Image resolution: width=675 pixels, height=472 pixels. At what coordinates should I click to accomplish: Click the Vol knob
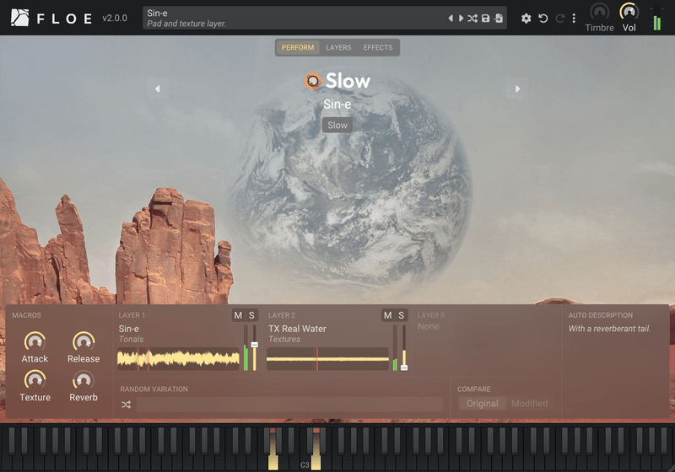[629, 12]
